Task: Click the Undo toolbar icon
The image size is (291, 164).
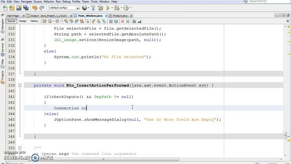Action: 35,8
